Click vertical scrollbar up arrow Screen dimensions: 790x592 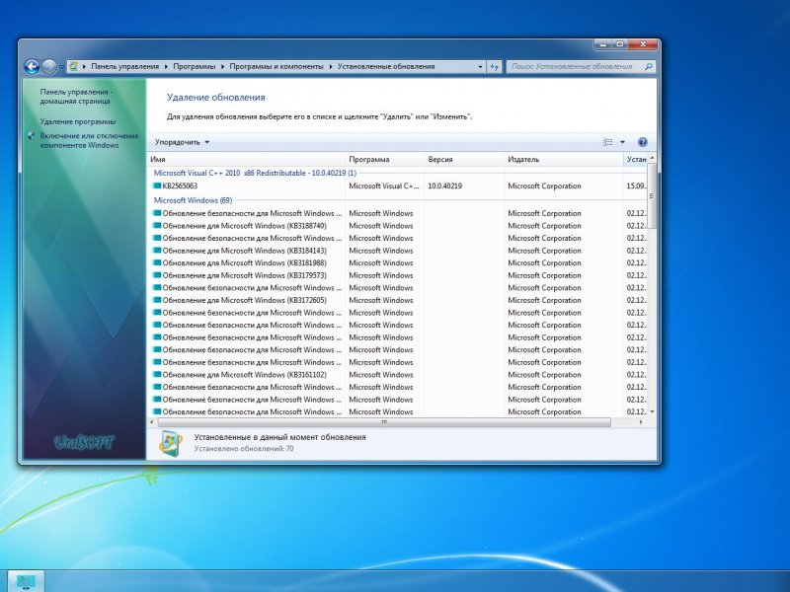click(652, 158)
